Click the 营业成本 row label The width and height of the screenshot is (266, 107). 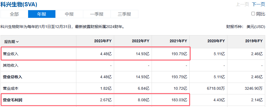pos(10,88)
